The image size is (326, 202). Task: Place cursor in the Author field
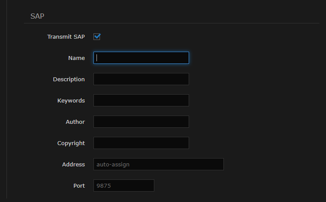[x=141, y=122]
